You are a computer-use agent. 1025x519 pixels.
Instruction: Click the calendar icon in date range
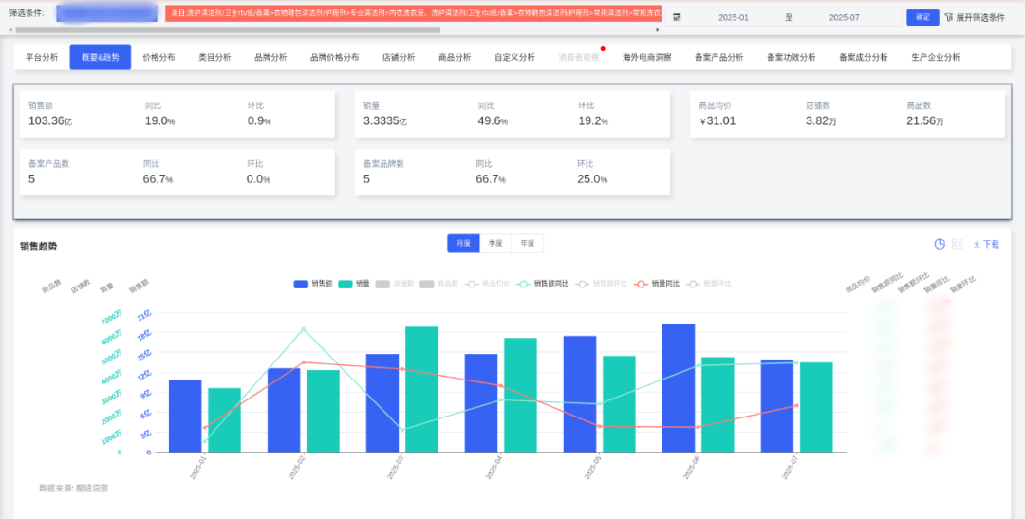(x=677, y=17)
